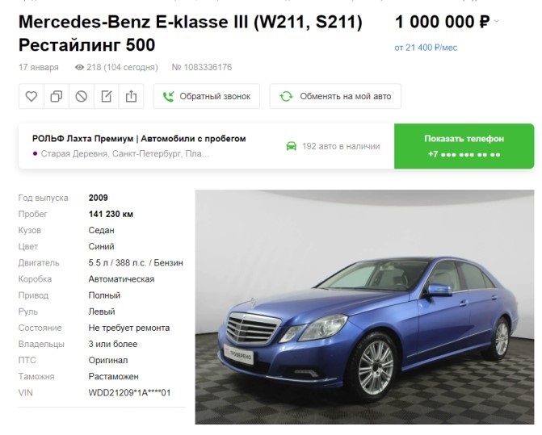This screenshot has height=435, width=542.
Task: Show the dealer phone number
Action: tap(464, 146)
